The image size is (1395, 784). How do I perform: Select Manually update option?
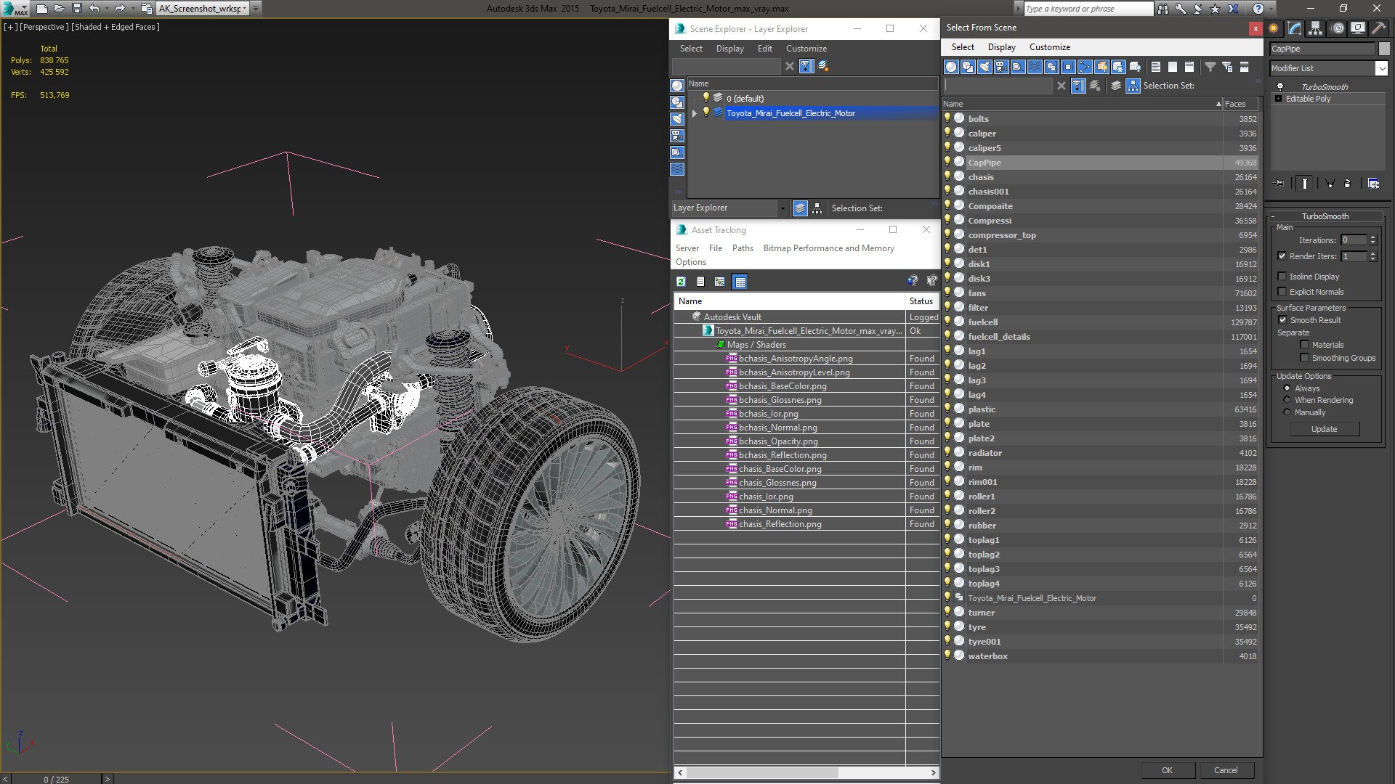pos(1287,412)
